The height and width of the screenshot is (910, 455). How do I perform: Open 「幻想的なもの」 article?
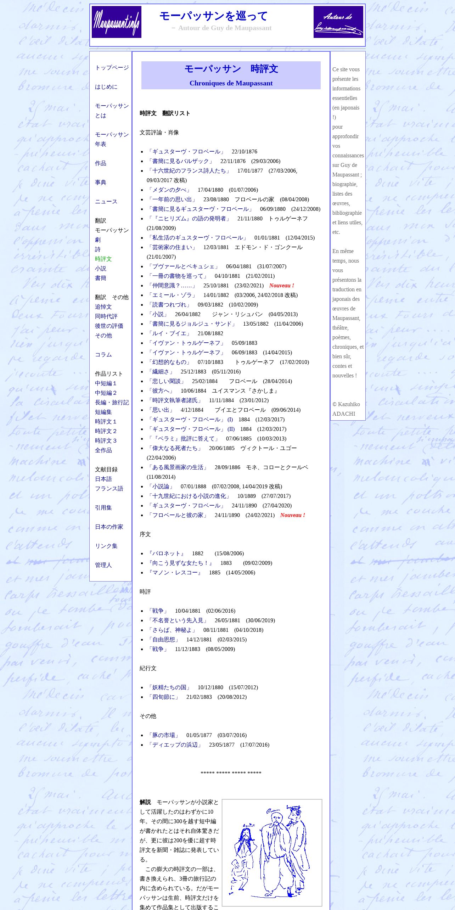[169, 362]
